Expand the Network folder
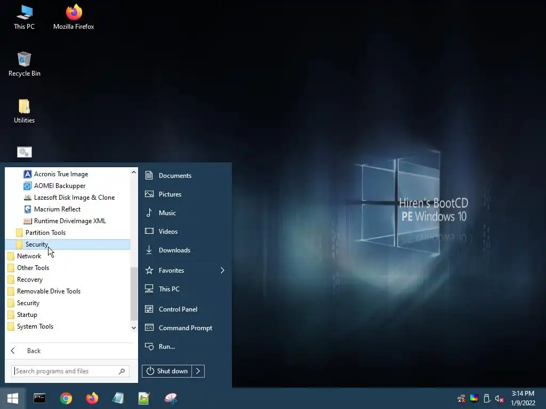Viewport: 546px width, 409px height. 68,256
